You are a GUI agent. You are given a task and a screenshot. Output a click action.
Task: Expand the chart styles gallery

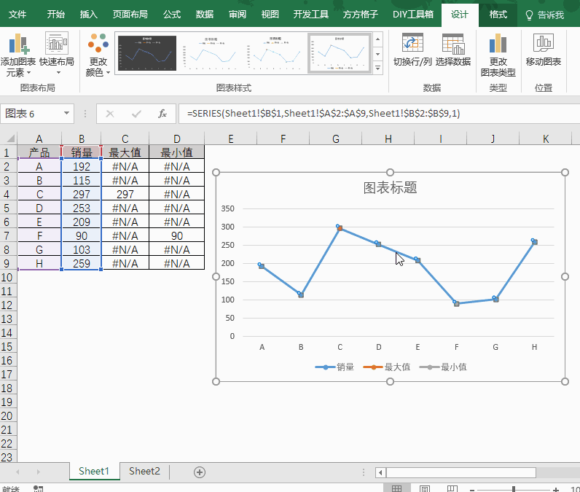click(377, 68)
